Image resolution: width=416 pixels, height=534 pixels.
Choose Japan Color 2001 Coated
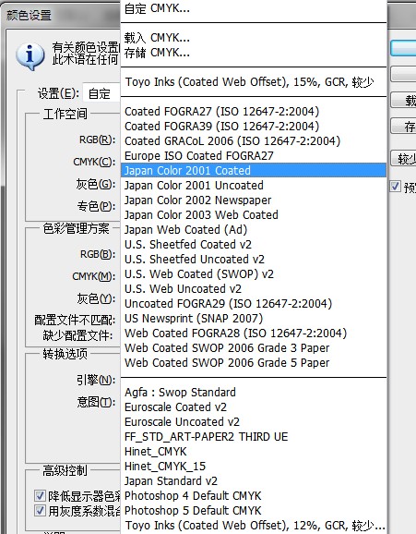(254, 170)
